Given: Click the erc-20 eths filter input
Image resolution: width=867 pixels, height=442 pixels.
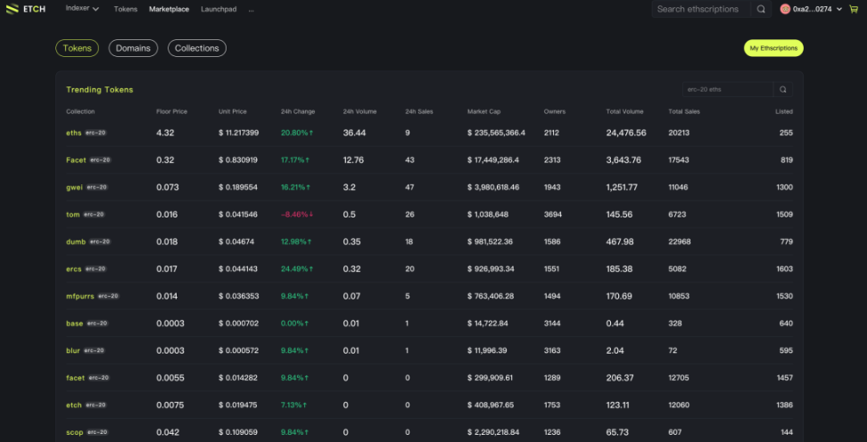Looking at the screenshot, I should pos(726,90).
